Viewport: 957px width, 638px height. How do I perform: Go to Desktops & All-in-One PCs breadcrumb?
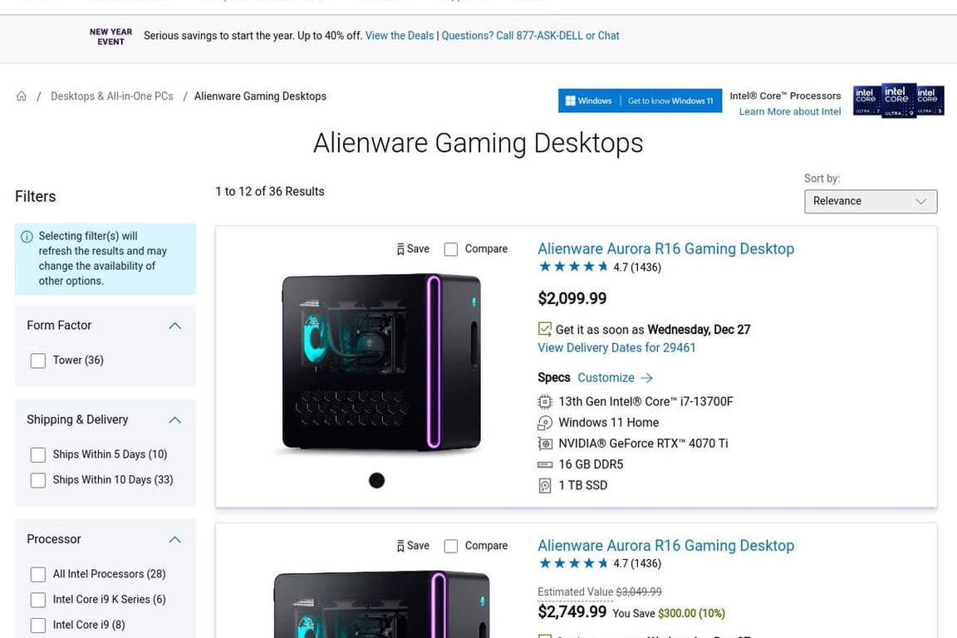tap(111, 96)
